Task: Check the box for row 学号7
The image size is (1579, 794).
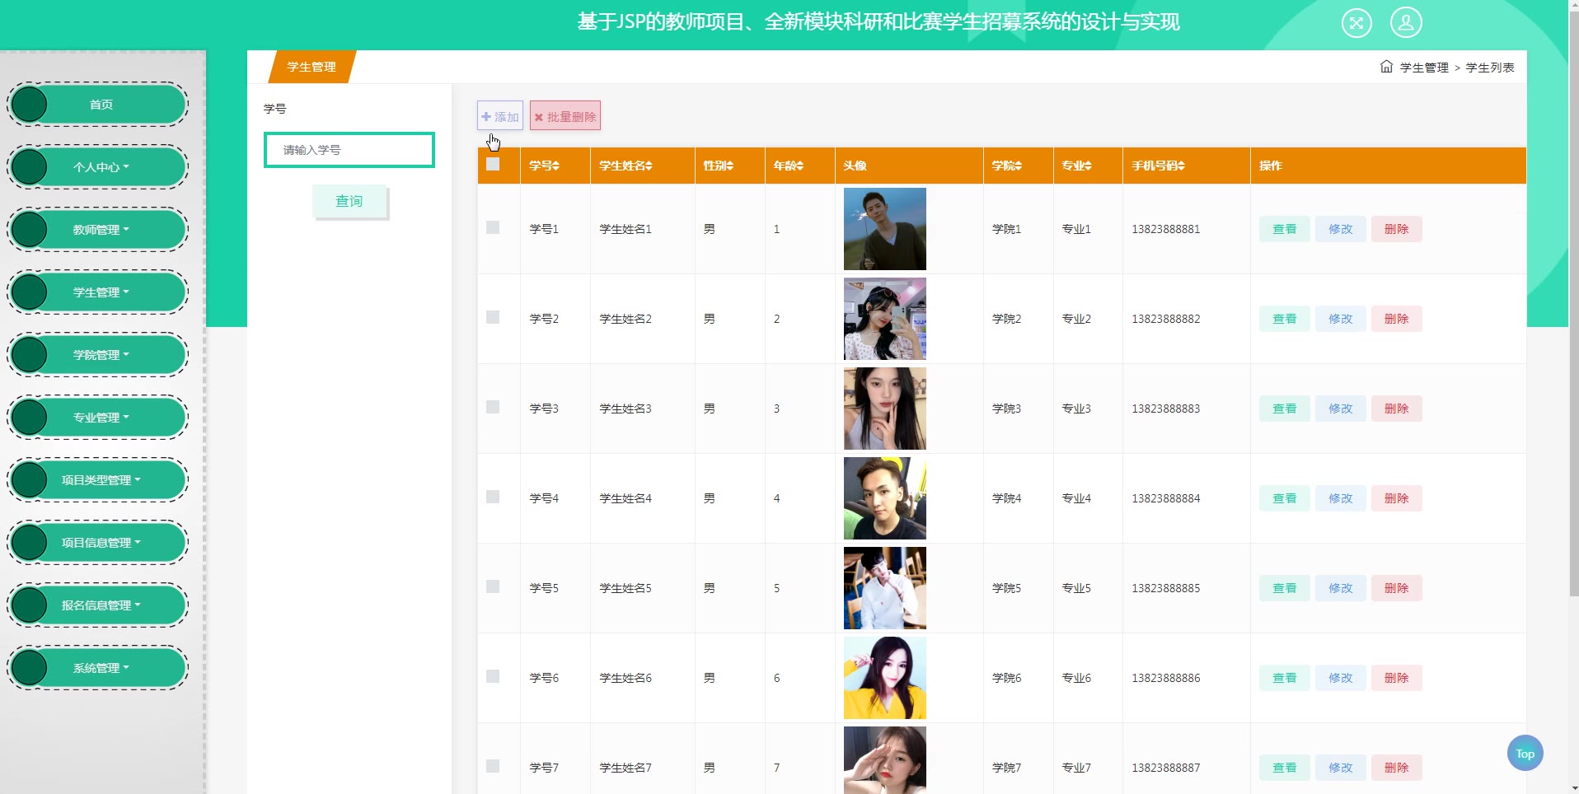Action: (x=493, y=766)
